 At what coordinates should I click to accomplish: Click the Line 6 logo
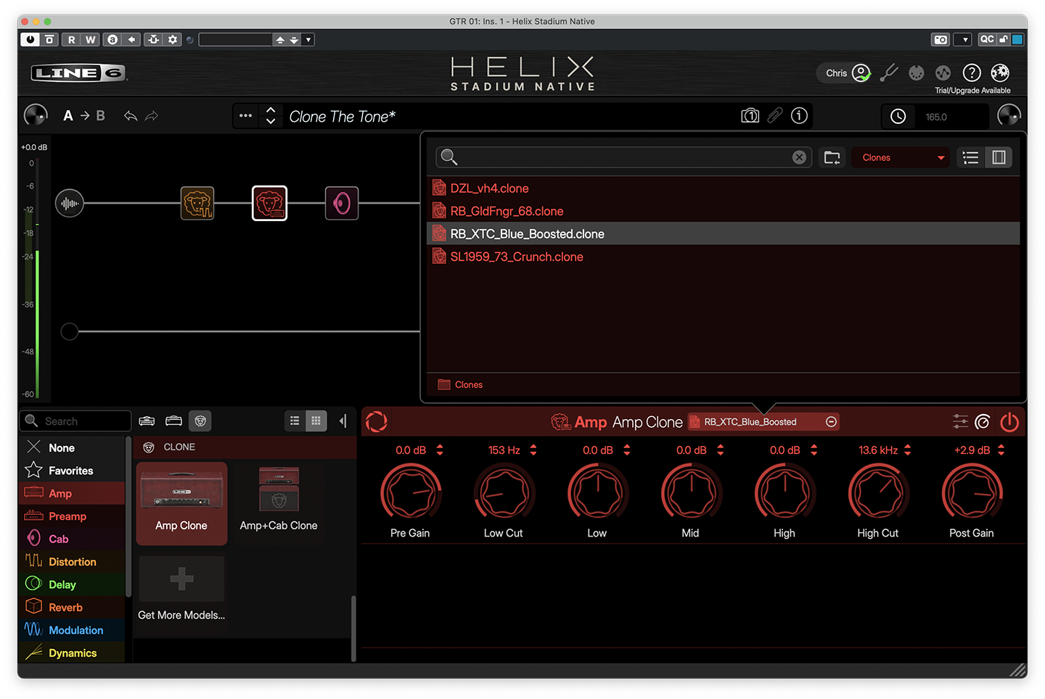(79, 73)
